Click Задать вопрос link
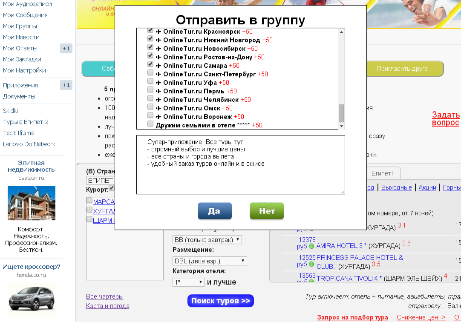The width and height of the screenshot is (461, 322). click(445, 119)
